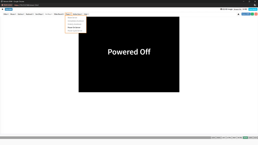Collapse the Power dropdown menu
Screen dimensions: 258x145
point(68,14)
